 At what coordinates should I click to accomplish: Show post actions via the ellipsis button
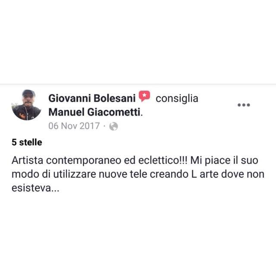[x=244, y=105]
